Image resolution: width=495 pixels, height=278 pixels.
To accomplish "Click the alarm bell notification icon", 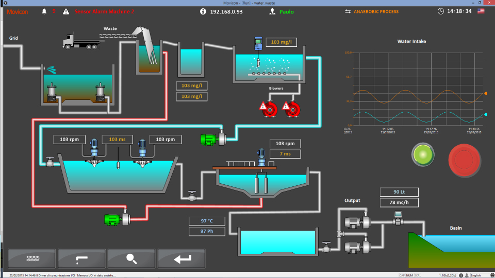I will pyautogui.click(x=44, y=11).
